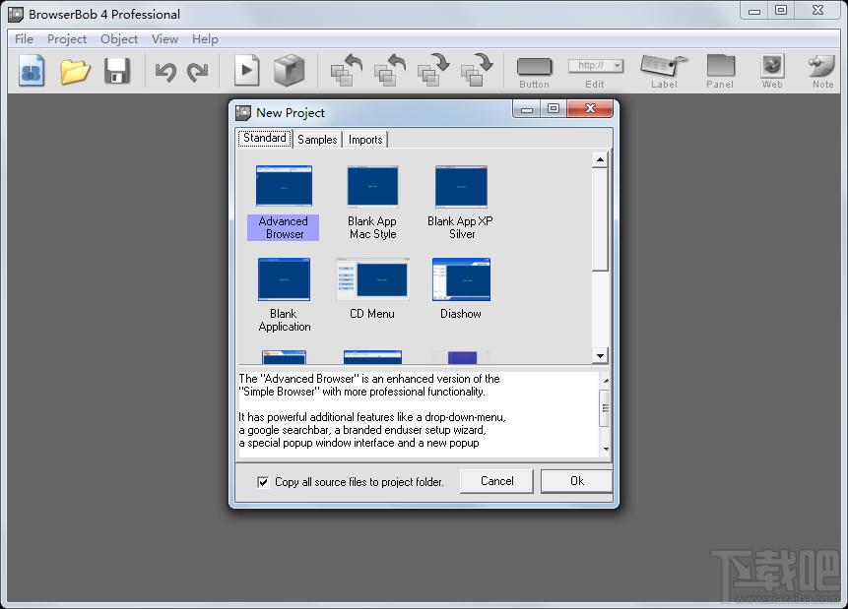Switch to the Imports tab
848x609 pixels.
pyautogui.click(x=365, y=140)
